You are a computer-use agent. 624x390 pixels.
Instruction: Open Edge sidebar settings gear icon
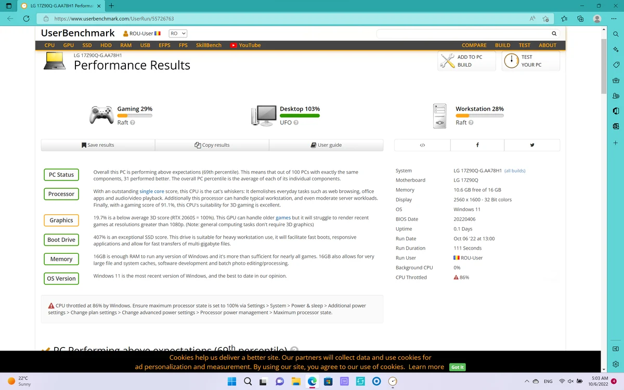coord(616,365)
